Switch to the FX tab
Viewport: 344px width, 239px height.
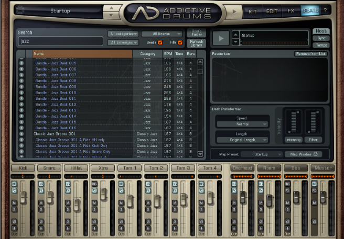pyautogui.click(x=291, y=11)
